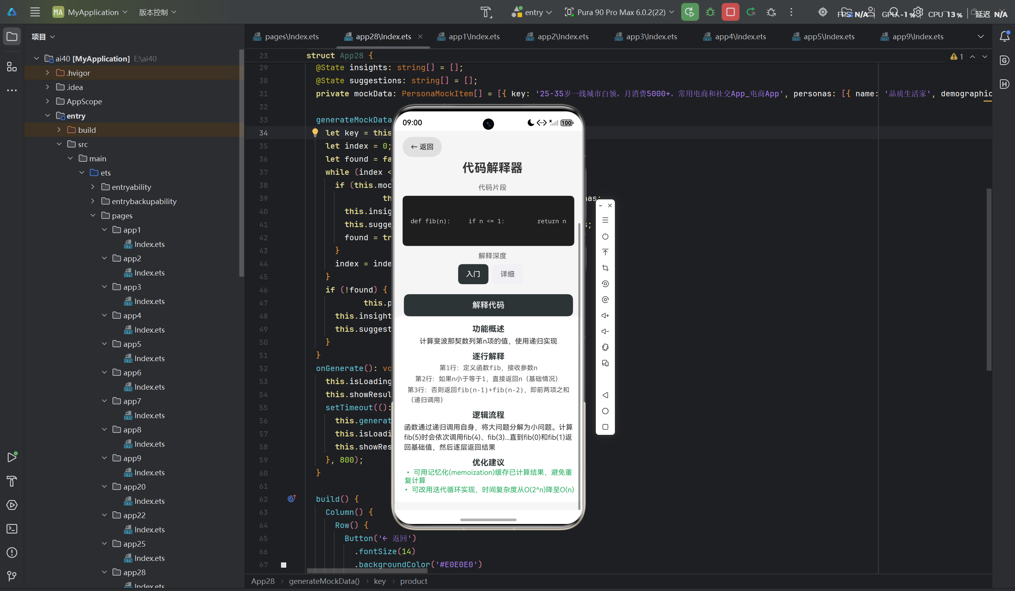This screenshot has width=1015, height=591.
Task: Select Index.ets under app5 folder
Action: pos(149,358)
